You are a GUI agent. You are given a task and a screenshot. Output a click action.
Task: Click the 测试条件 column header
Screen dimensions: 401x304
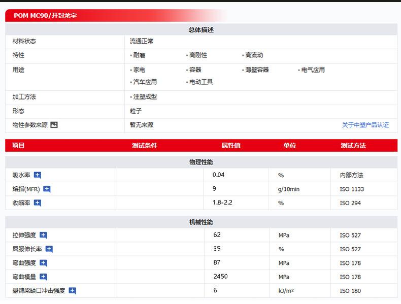(145, 146)
